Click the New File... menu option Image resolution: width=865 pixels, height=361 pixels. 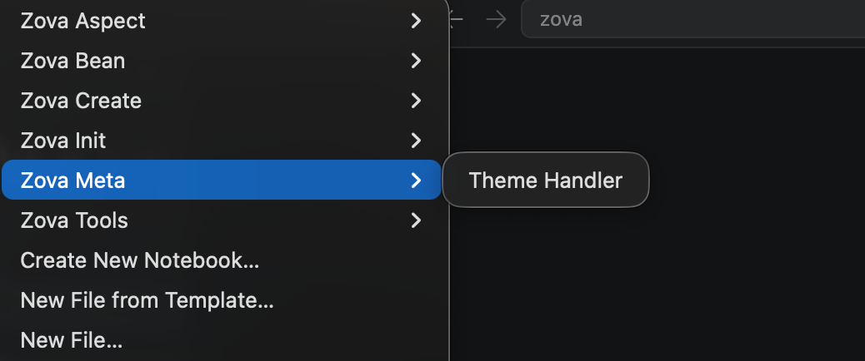pos(72,339)
